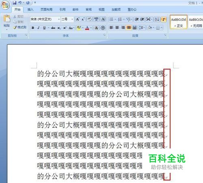This screenshot has width=203, height=183.
Task: Open the 页面布局 ribbon tab
Action: click(x=46, y=9)
